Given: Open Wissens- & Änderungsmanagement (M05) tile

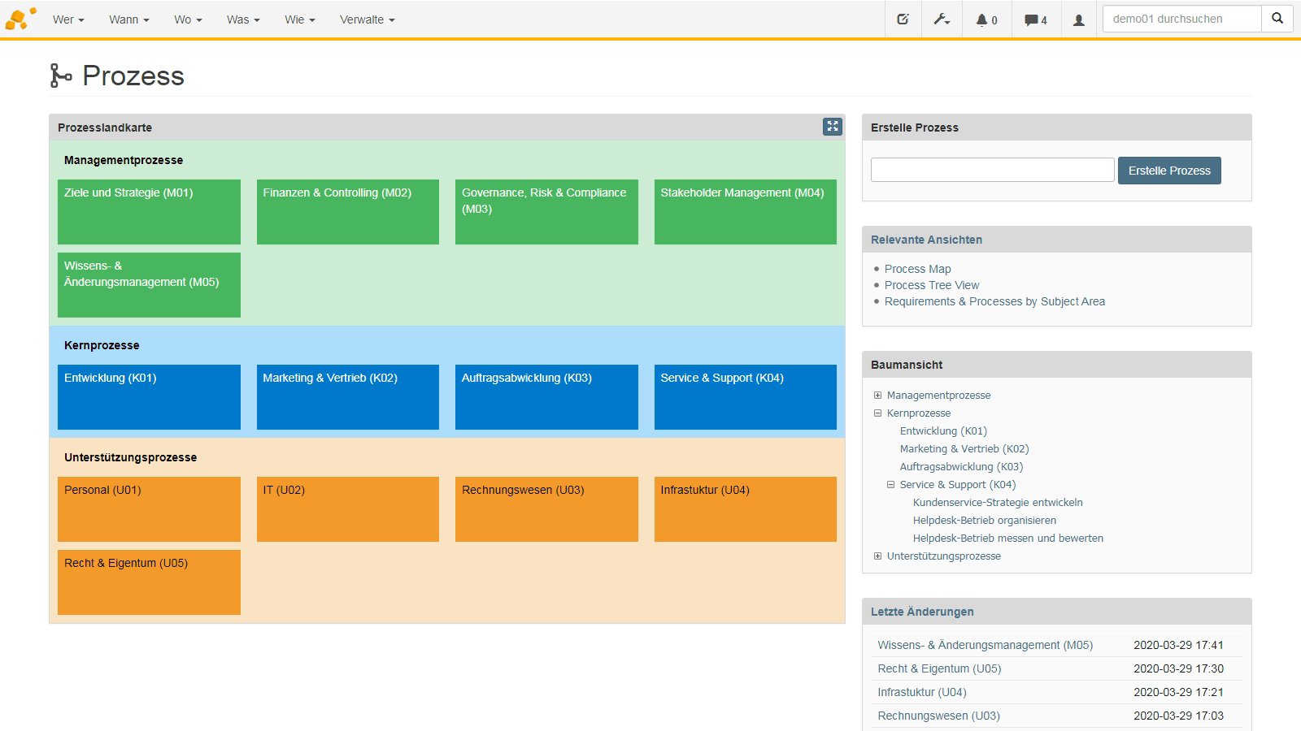Looking at the screenshot, I should click(x=149, y=285).
